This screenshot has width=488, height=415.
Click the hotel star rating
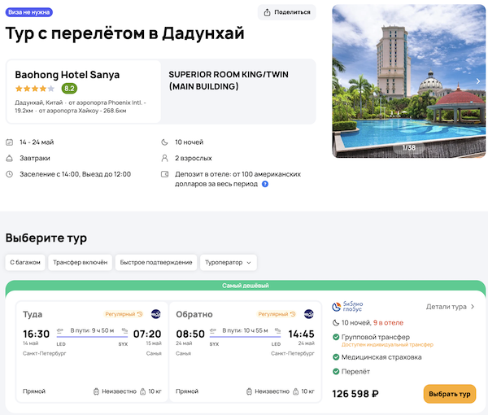[x=35, y=89]
